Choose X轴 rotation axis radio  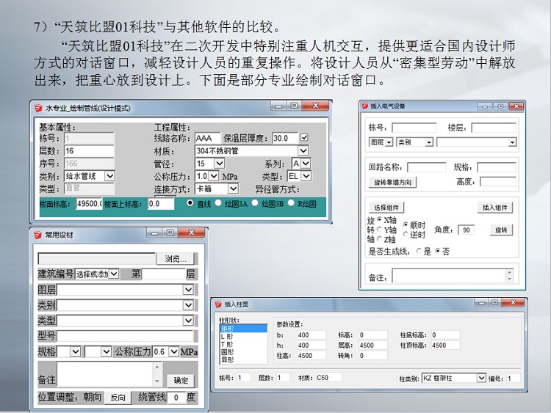tap(379, 219)
